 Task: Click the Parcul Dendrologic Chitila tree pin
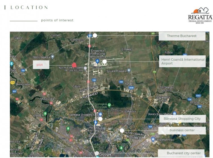(x=45, y=113)
